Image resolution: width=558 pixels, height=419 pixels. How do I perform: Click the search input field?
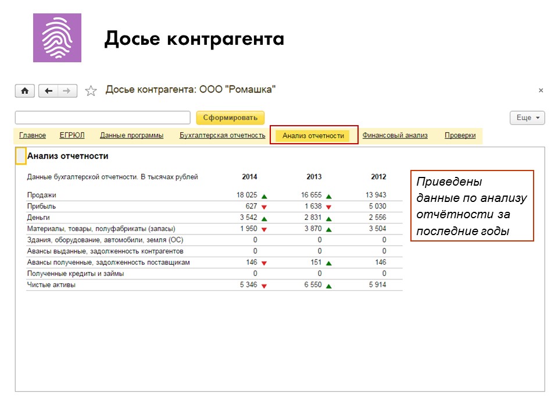(102, 118)
